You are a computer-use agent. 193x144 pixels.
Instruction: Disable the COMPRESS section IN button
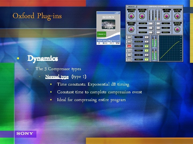pos(146,46)
